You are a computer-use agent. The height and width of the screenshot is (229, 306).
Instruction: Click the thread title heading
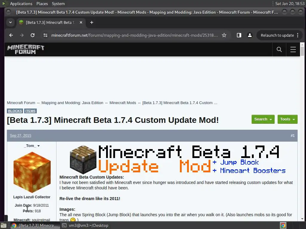pos(113,120)
